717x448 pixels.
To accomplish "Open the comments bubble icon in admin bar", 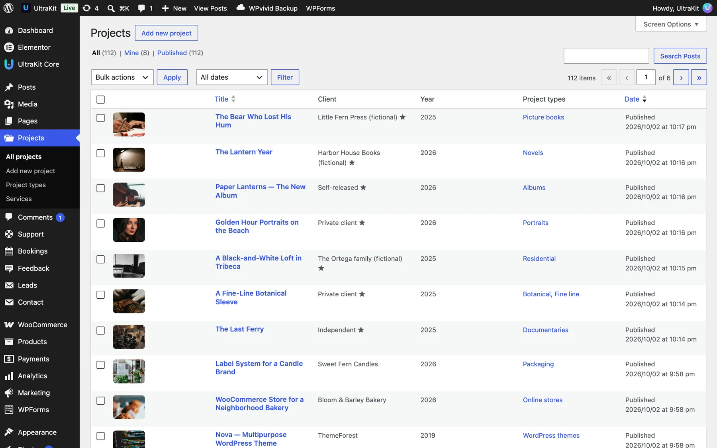I will pos(141,8).
